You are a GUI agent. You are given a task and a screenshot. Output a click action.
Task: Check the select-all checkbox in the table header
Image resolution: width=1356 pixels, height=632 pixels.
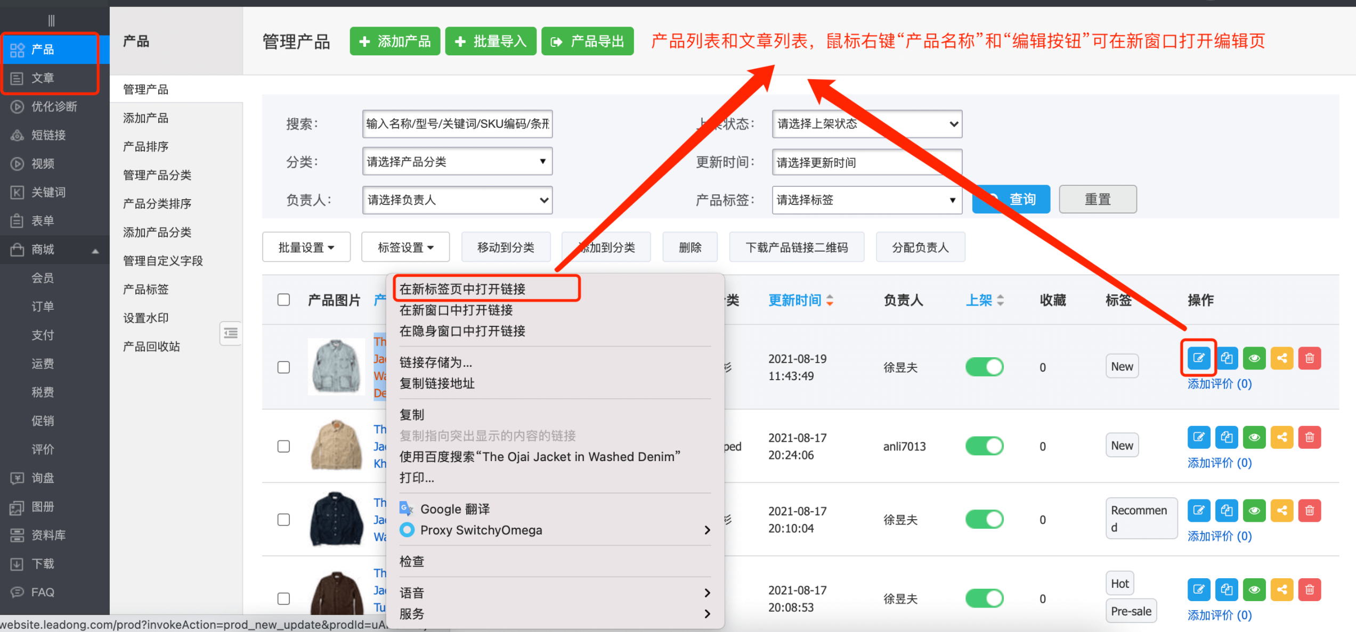point(283,300)
